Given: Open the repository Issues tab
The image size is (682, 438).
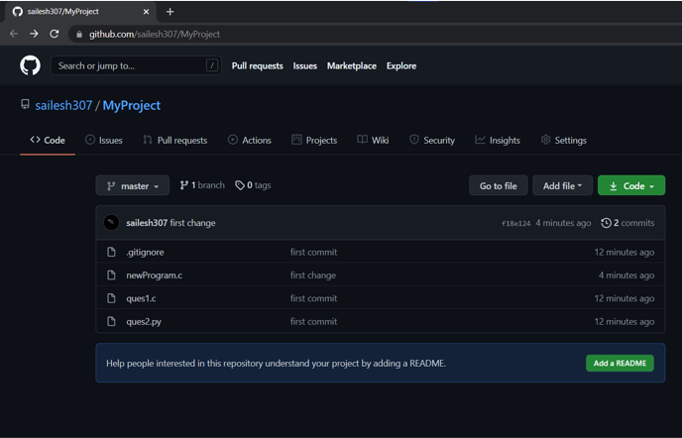Looking at the screenshot, I should [104, 140].
